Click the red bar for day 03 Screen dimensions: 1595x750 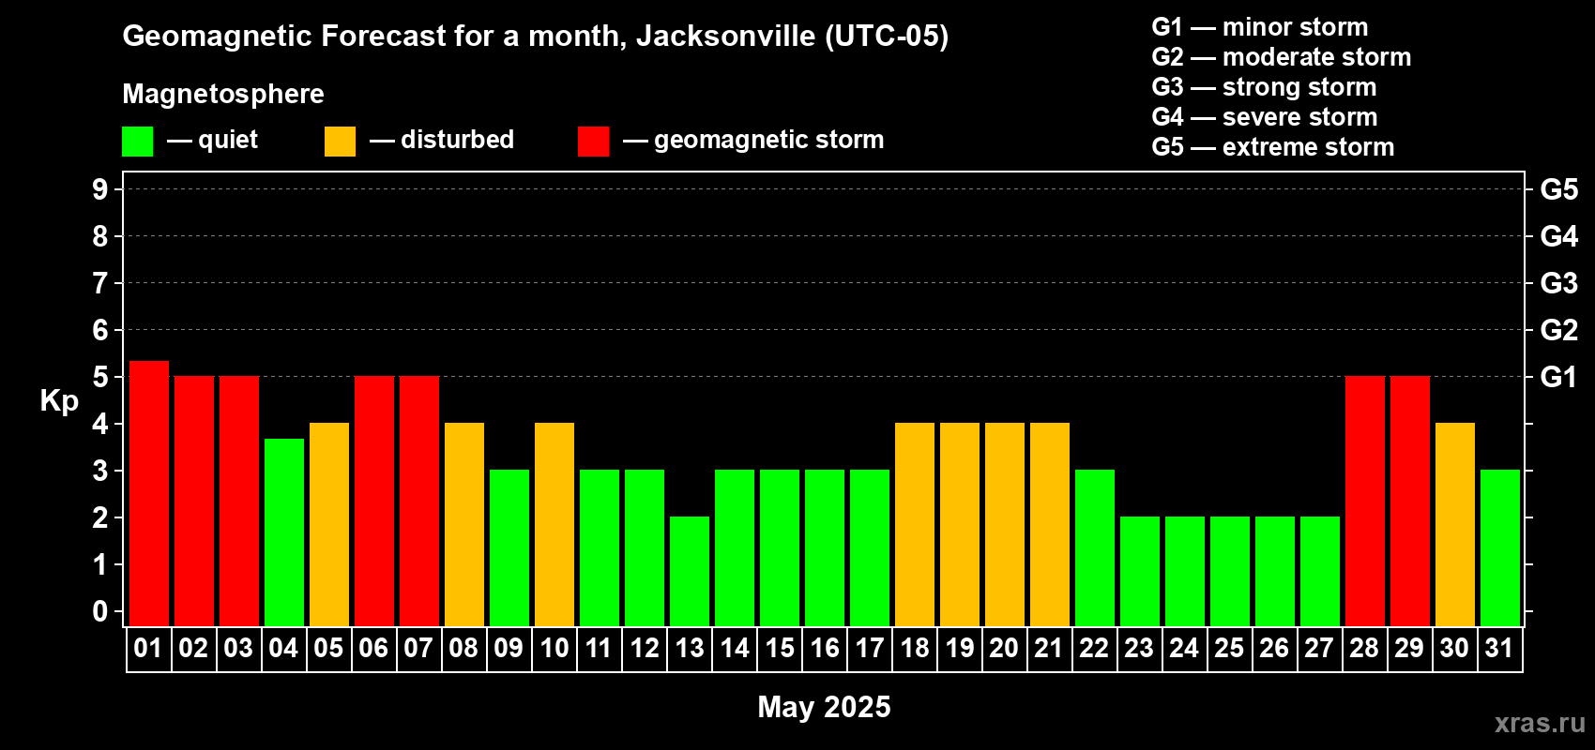[239, 502]
